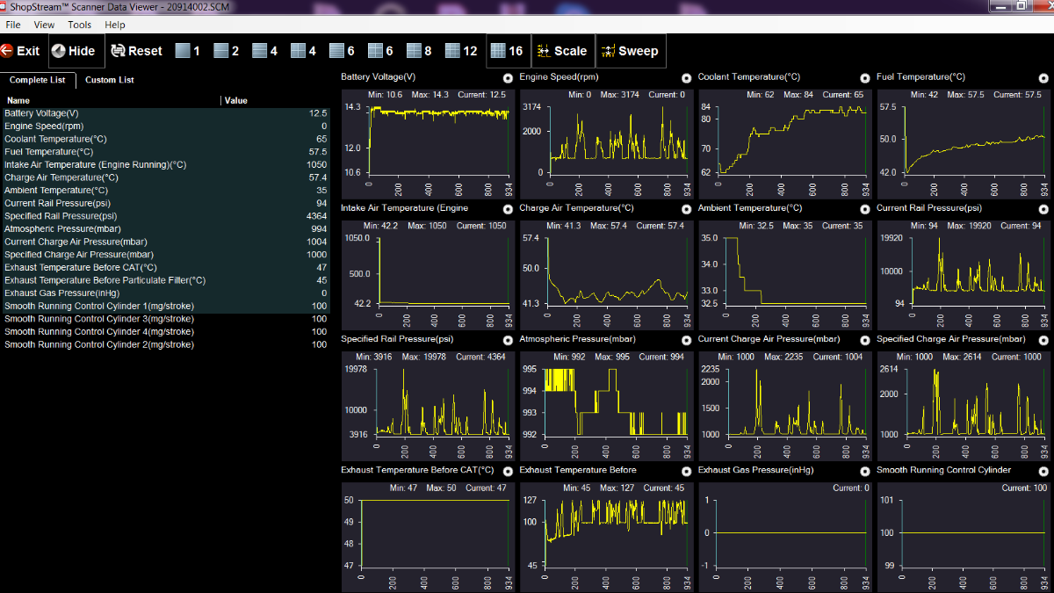Toggle the Coolant Temperature graph circle button

(865, 77)
